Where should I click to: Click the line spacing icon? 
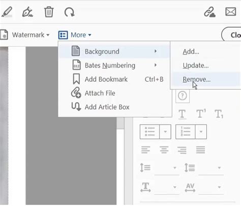coord(145,167)
